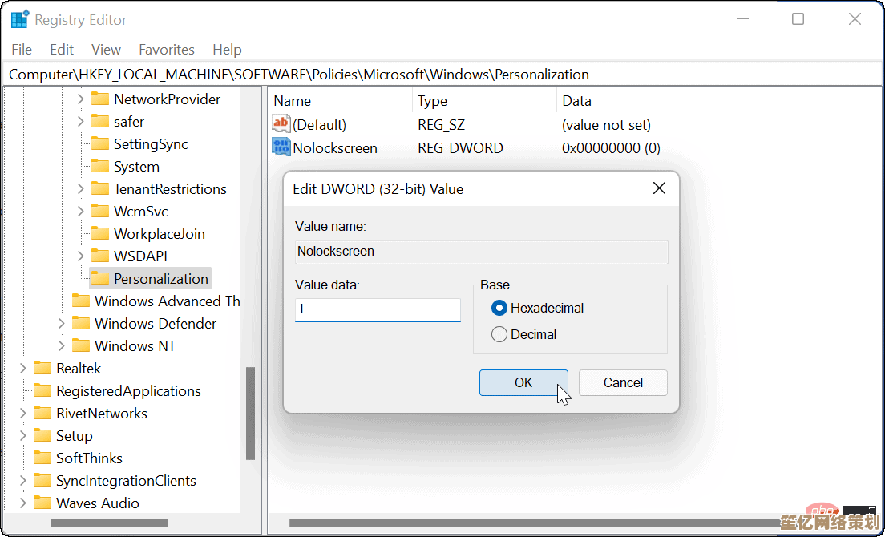
Task: Click the registry path address bar
Action: click(x=442, y=75)
